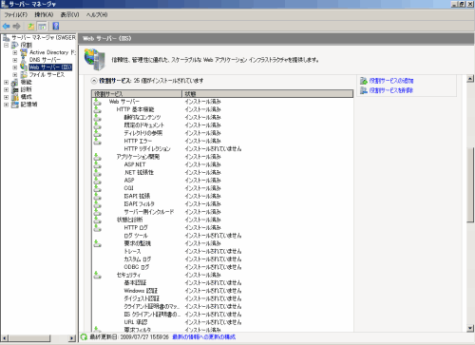Select the 静的なコンテンツ row
The height and width of the screenshot is (345, 475).
pos(222,118)
